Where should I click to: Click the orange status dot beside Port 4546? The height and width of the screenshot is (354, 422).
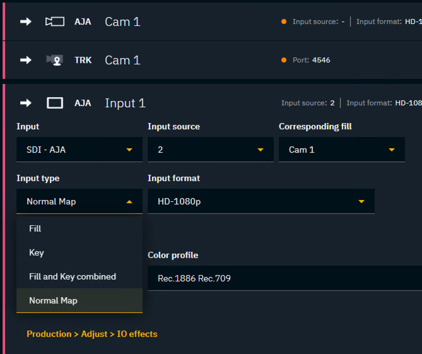click(x=284, y=61)
